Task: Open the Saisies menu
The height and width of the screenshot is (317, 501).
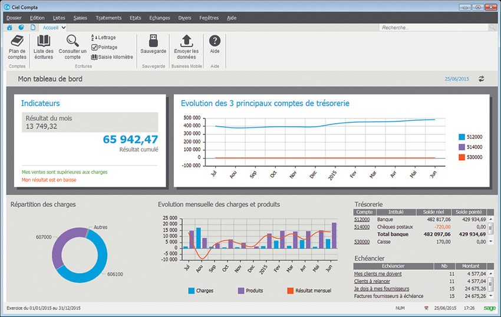Action: pos(80,18)
